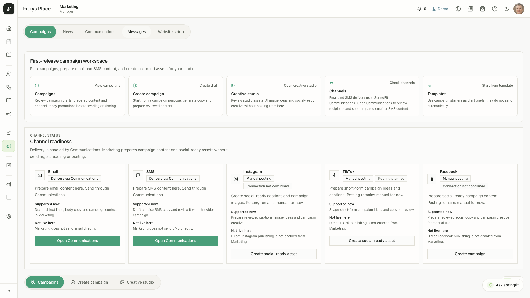
Task: Click the Demo flask link
Action: [x=440, y=9]
